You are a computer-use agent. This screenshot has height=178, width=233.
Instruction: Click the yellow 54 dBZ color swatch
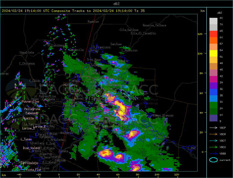click(x=213, y=53)
